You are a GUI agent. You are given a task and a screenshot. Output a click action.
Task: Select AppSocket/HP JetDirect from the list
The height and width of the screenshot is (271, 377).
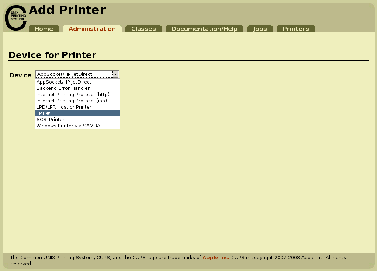(x=63, y=82)
